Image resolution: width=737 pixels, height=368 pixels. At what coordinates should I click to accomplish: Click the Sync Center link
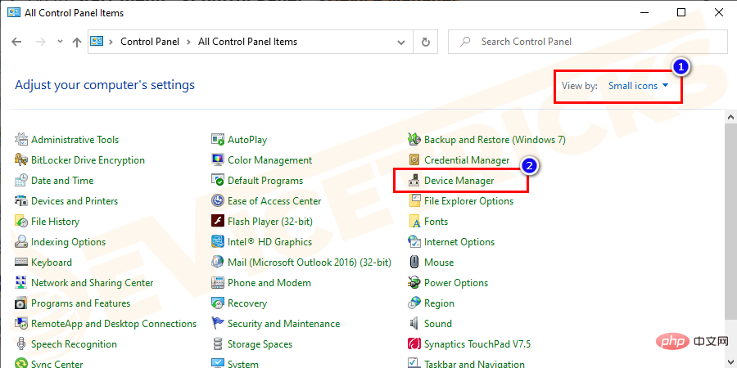pyautogui.click(x=57, y=364)
